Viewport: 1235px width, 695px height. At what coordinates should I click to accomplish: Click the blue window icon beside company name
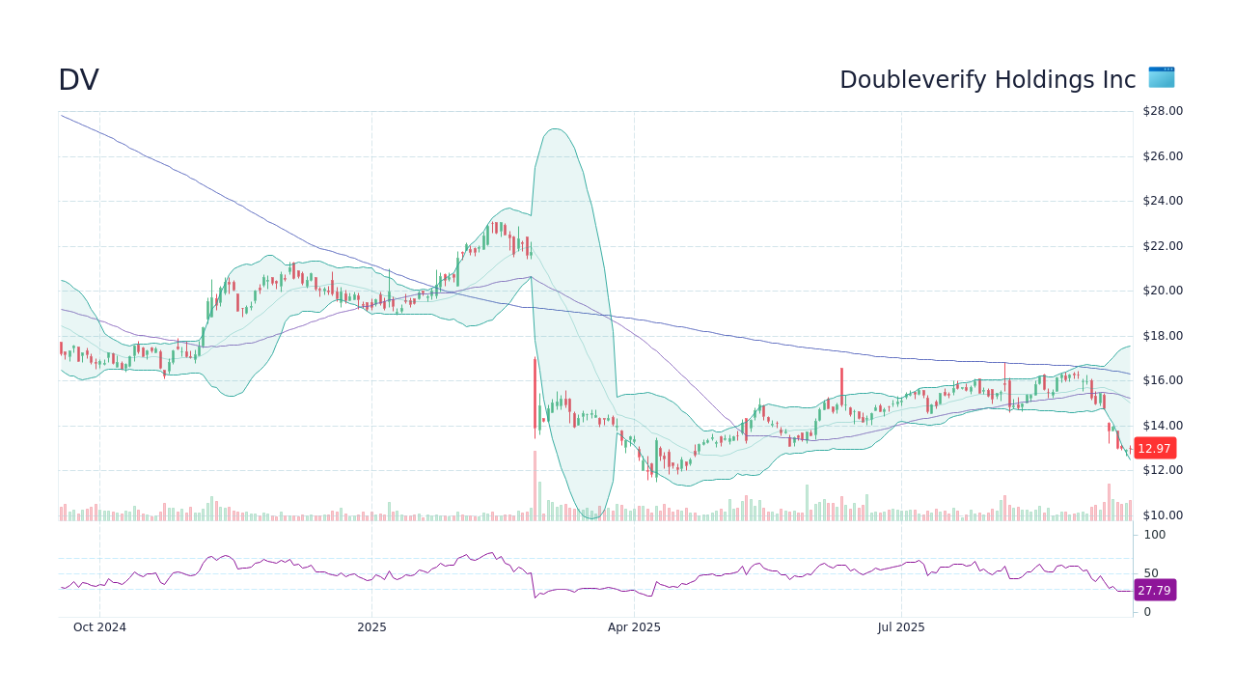(1161, 78)
